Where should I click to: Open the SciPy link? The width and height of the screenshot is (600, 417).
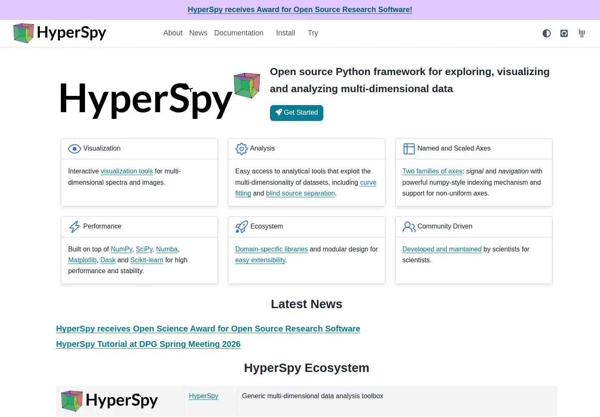click(144, 249)
